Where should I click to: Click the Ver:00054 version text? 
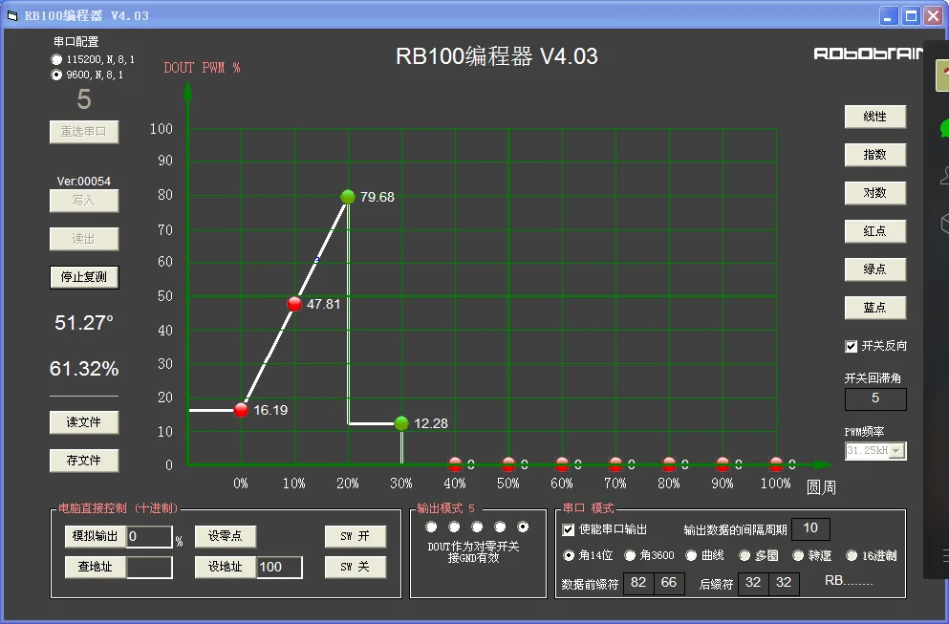[x=83, y=181]
